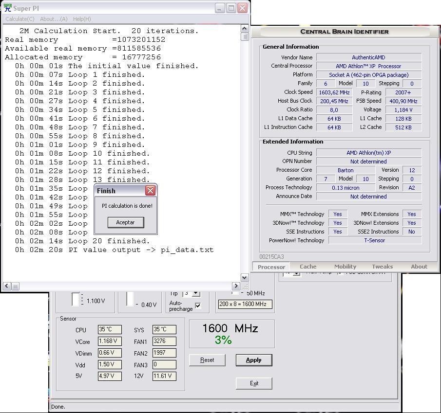Switch to the Cache tab
441x413 pixels.
click(x=308, y=267)
